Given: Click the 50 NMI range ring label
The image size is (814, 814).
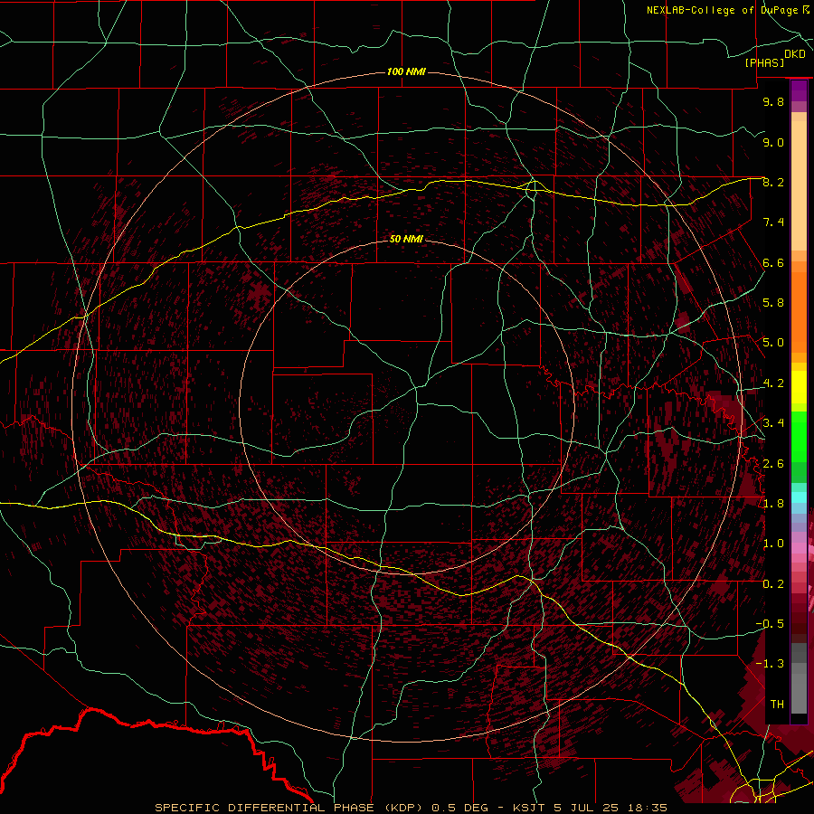Looking at the screenshot, I should click(406, 239).
